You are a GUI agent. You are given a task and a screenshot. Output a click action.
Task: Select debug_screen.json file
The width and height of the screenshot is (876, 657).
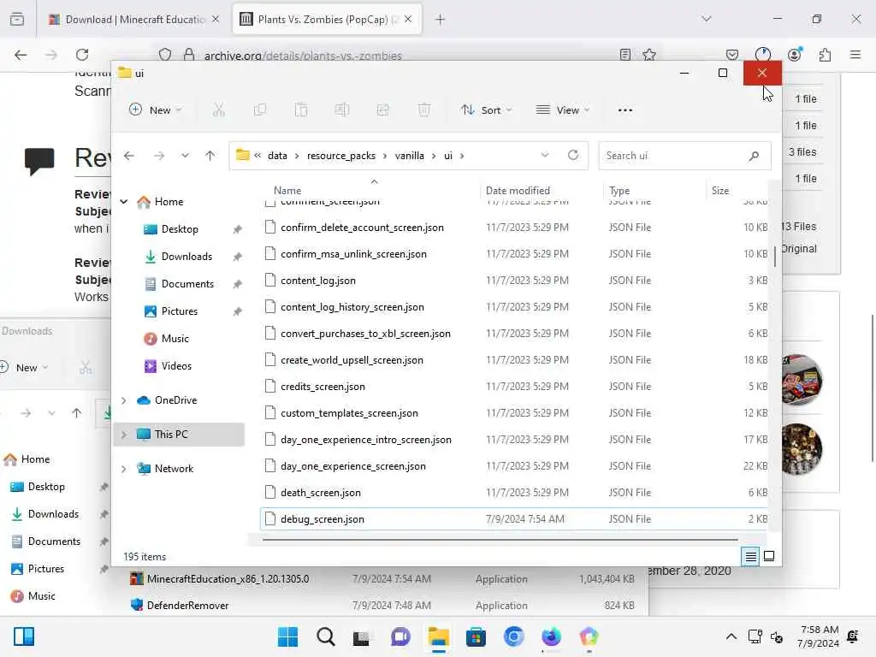point(514,519)
